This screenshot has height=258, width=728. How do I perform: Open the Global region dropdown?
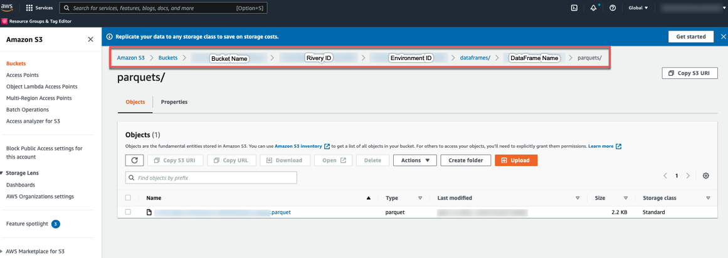[638, 8]
